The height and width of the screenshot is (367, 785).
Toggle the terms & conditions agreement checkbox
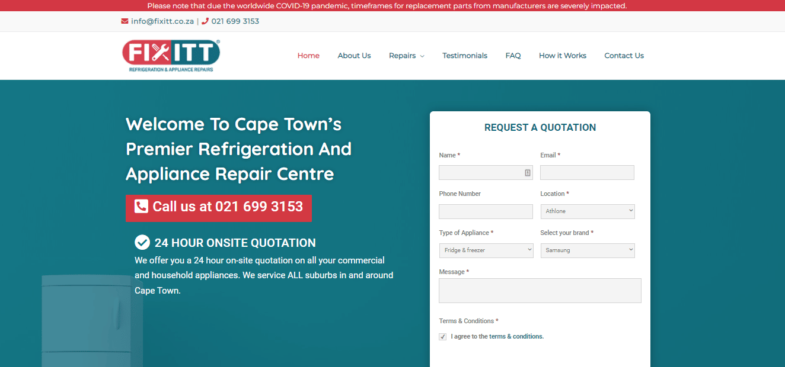coord(443,337)
